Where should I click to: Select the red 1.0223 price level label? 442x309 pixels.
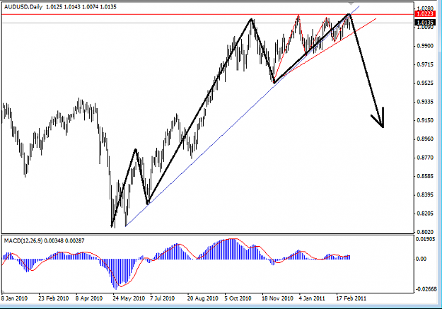pos(425,14)
